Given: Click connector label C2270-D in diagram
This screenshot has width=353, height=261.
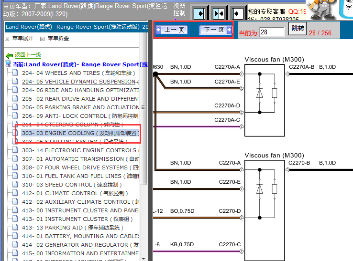Looking at the screenshot, I should [230, 211].
